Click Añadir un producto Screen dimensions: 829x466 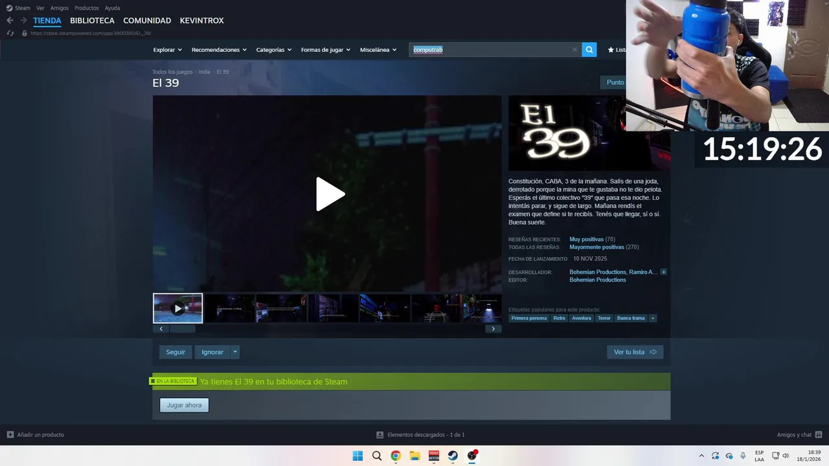tap(36, 435)
